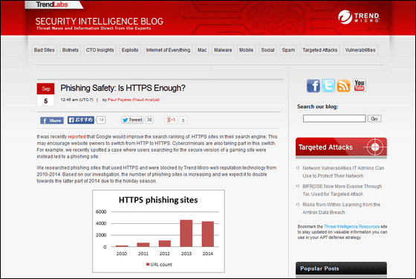Click the Security Intelligence Blog title
The width and height of the screenshot is (416, 279).
point(100,22)
